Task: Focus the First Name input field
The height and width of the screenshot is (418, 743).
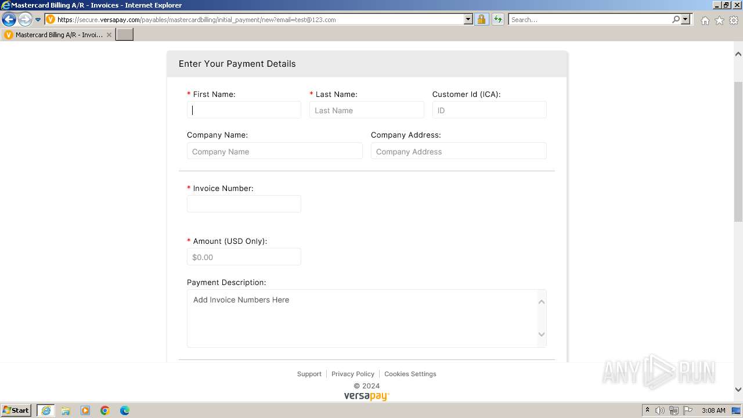Action: (244, 110)
